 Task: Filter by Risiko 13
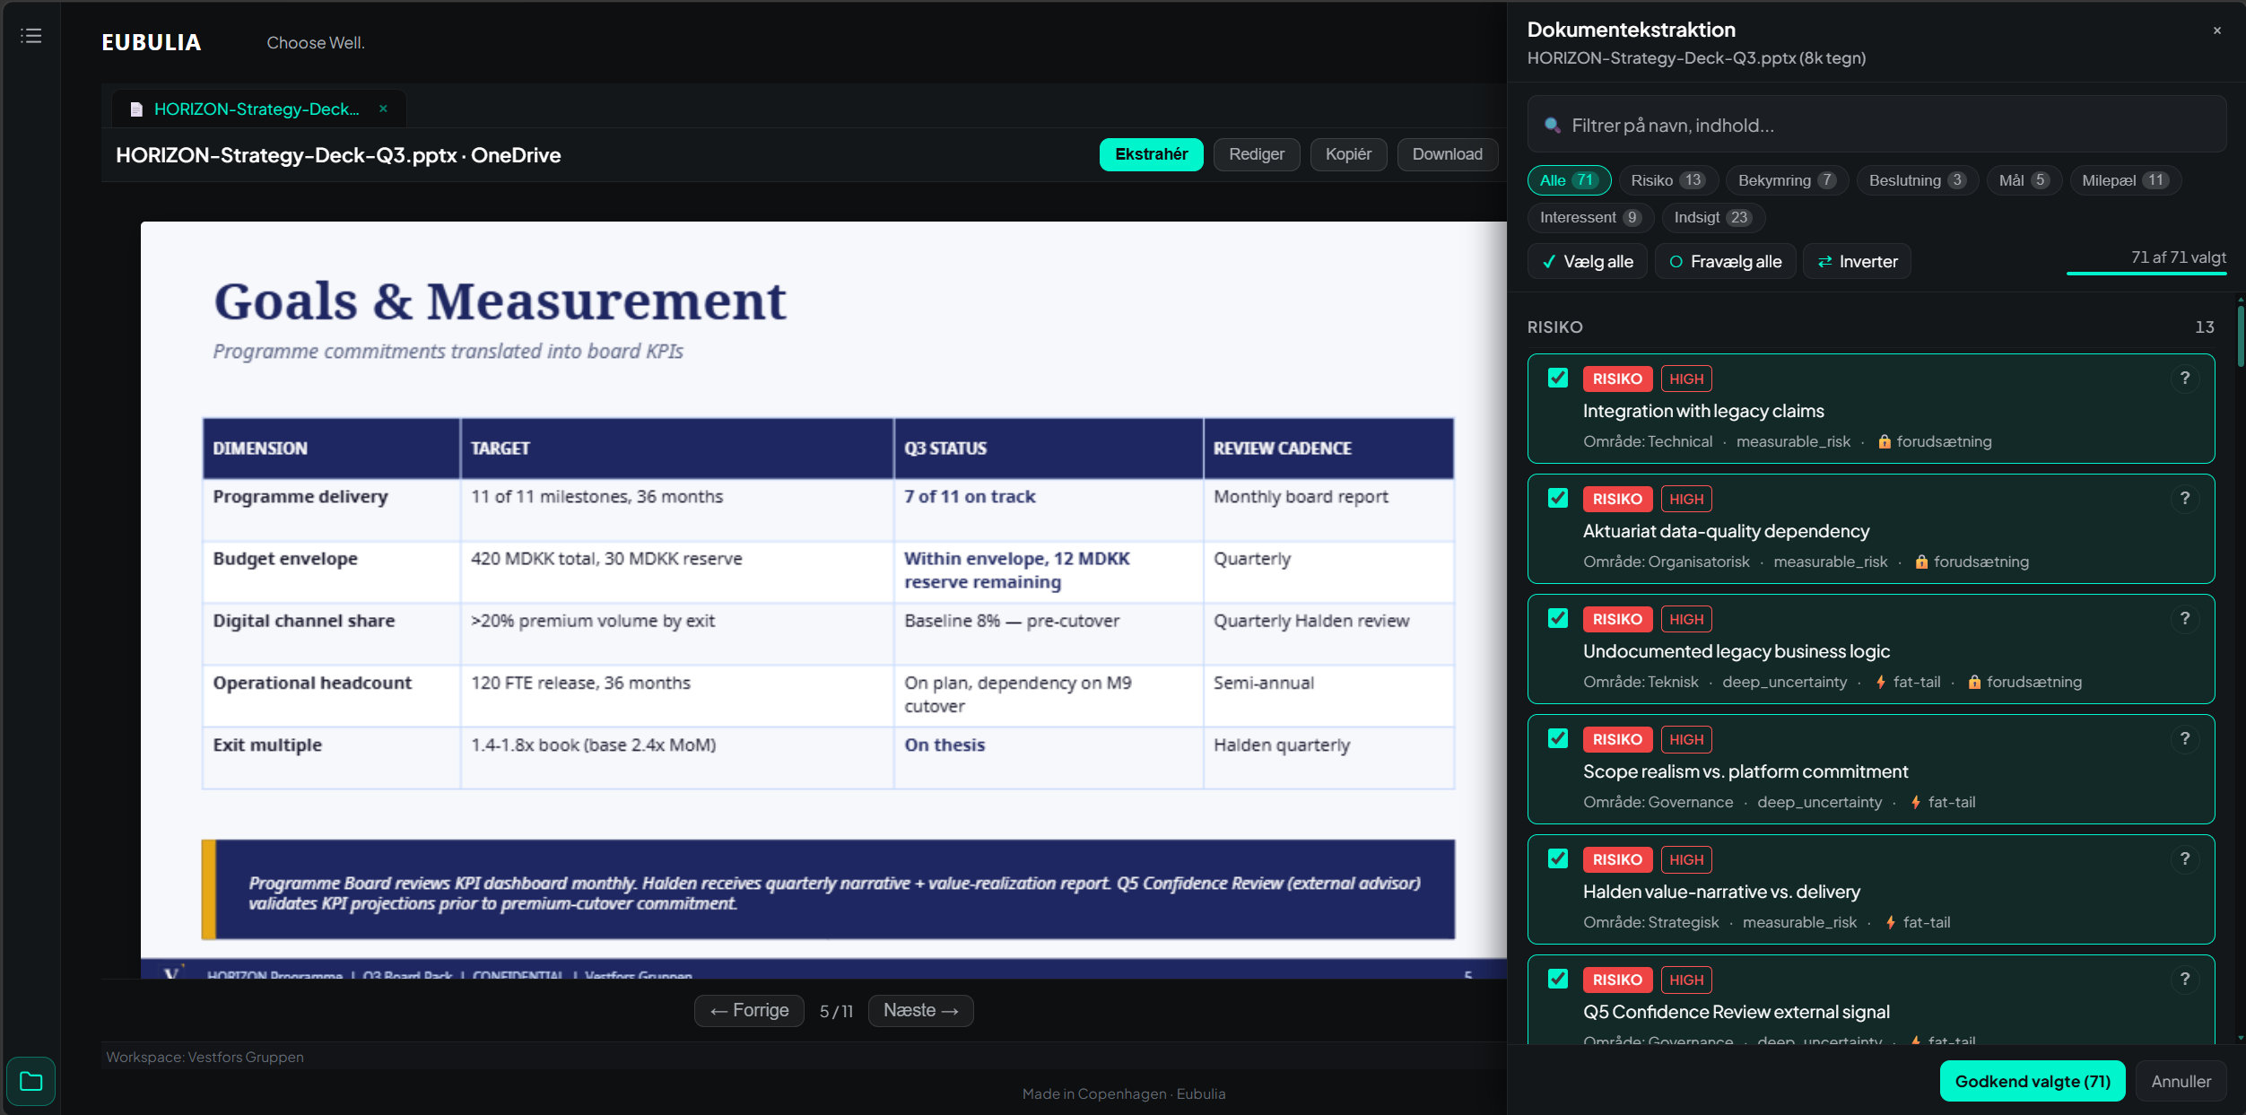[1667, 180]
